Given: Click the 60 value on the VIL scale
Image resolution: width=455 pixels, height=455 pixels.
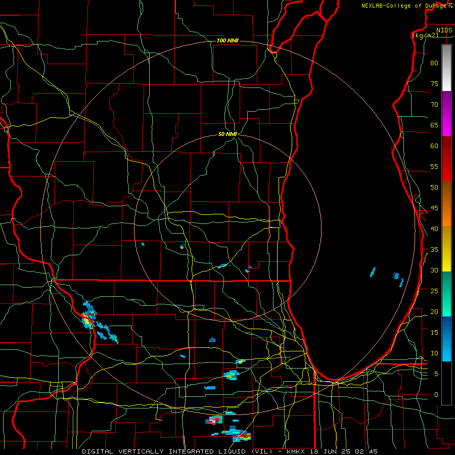Looking at the screenshot, I should pos(434,146).
